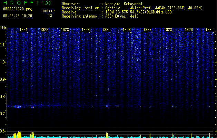Click the 1922 time marker
The width and height of the screenshot is (217, 138).
click(44, 30)
